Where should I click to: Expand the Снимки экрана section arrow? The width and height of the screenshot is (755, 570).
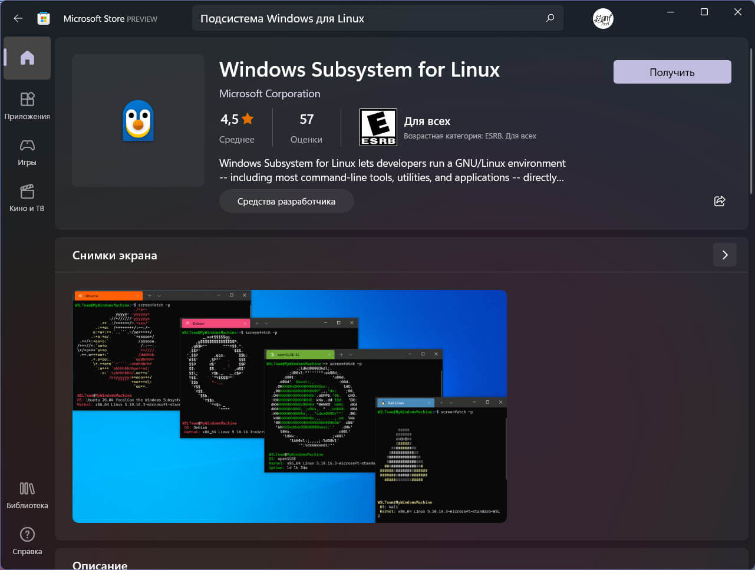(x=725, y=255)
